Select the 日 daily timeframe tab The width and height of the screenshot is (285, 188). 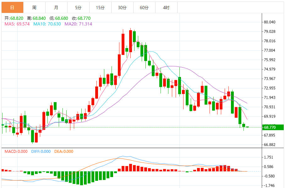[x=12, y=8]
